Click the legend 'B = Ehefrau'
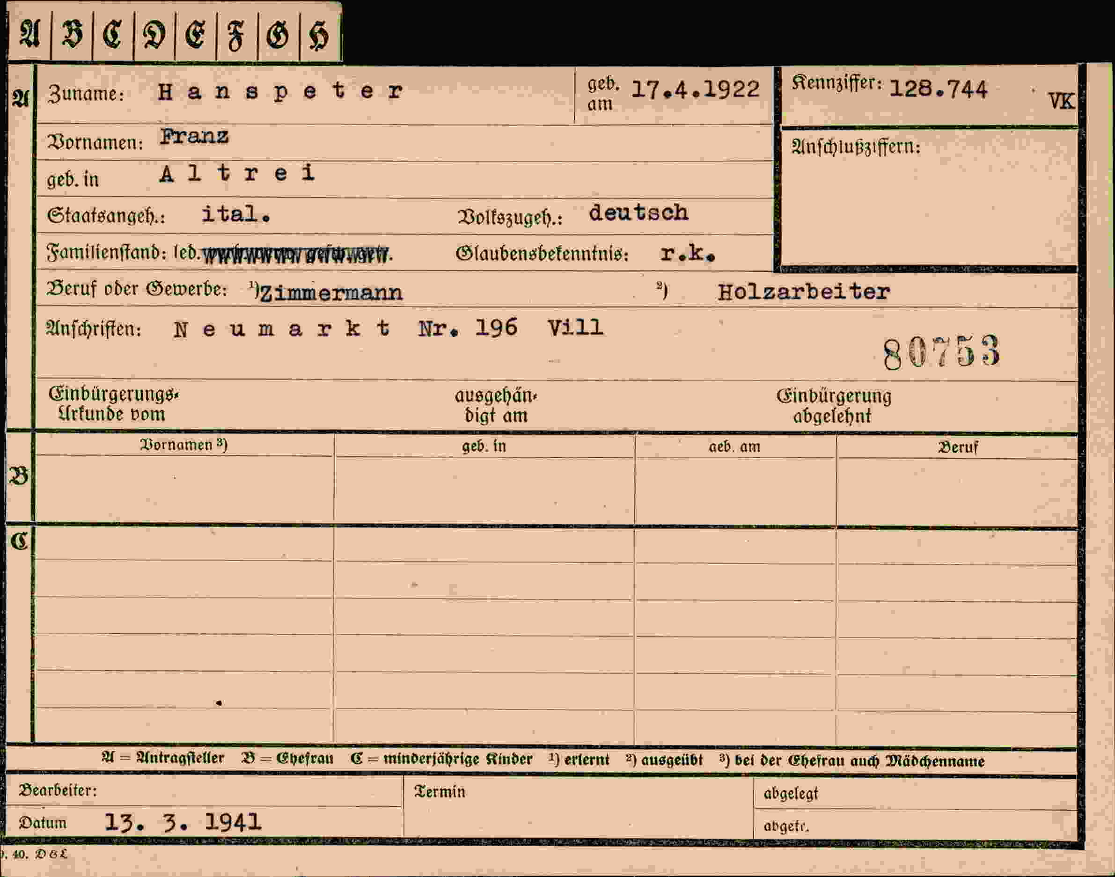Screen dimensions: 1115x877 tap(287, 759)
